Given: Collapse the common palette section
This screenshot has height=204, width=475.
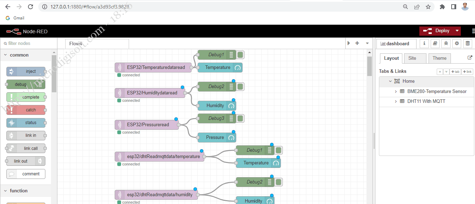Looking at the screenshot, I should (5, 55).
